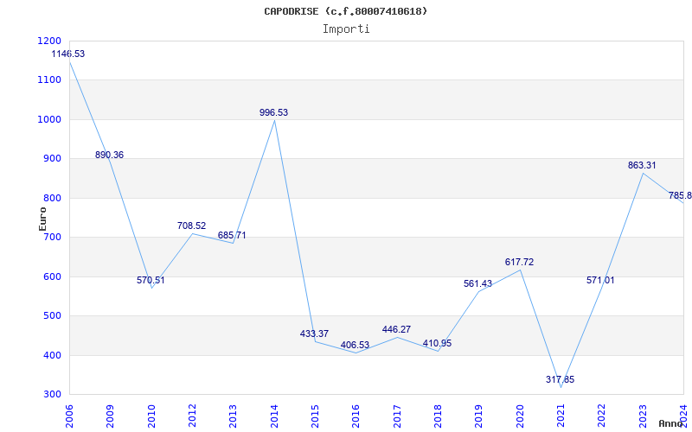Viewport: 692px width, 432px height.
Task: Click the 2012 x-axis year label
Action: tap(192, 416)
